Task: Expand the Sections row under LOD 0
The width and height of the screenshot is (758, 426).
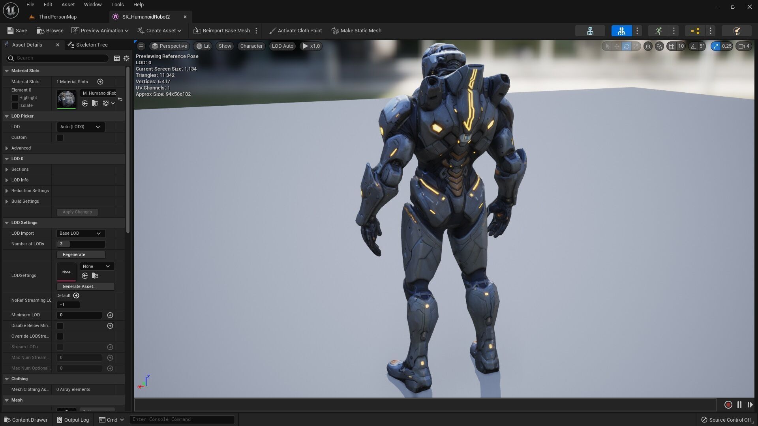Action: coord(7,170)
